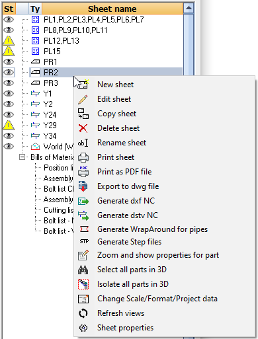Click the Refresh views circular arrows icon
The height and width of the screenshot is (339, 258).
tap(83, 313)
